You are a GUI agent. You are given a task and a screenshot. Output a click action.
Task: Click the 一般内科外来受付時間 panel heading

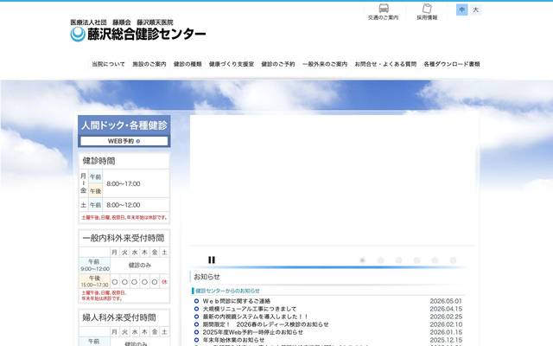[x=124, y=239]
